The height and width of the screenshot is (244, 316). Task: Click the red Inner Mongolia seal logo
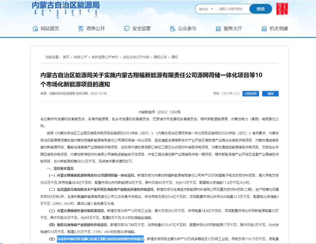(x=282, y=9)
